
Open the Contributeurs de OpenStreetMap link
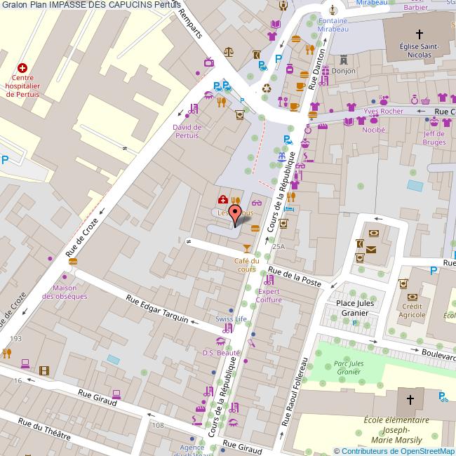pos(394,450)
